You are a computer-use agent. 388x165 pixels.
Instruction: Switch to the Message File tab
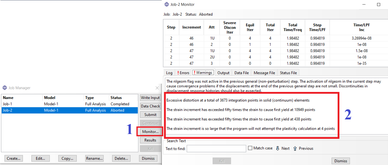(264, 73)
